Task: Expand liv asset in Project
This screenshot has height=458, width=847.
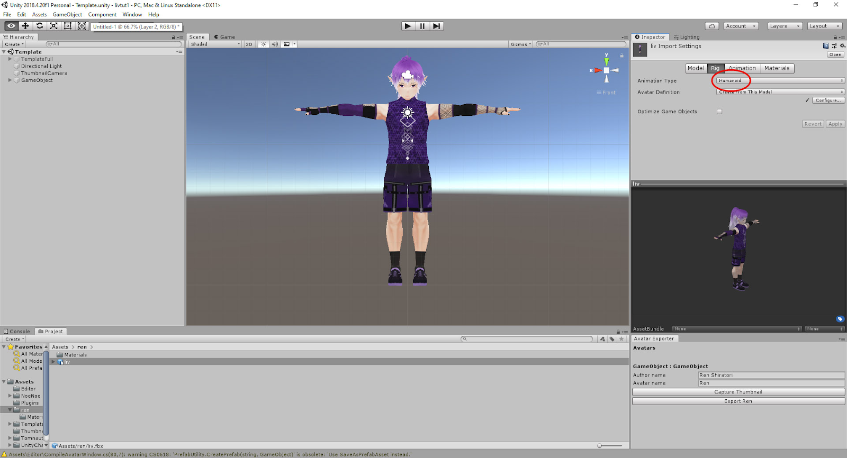Action: tap(53, 362)
